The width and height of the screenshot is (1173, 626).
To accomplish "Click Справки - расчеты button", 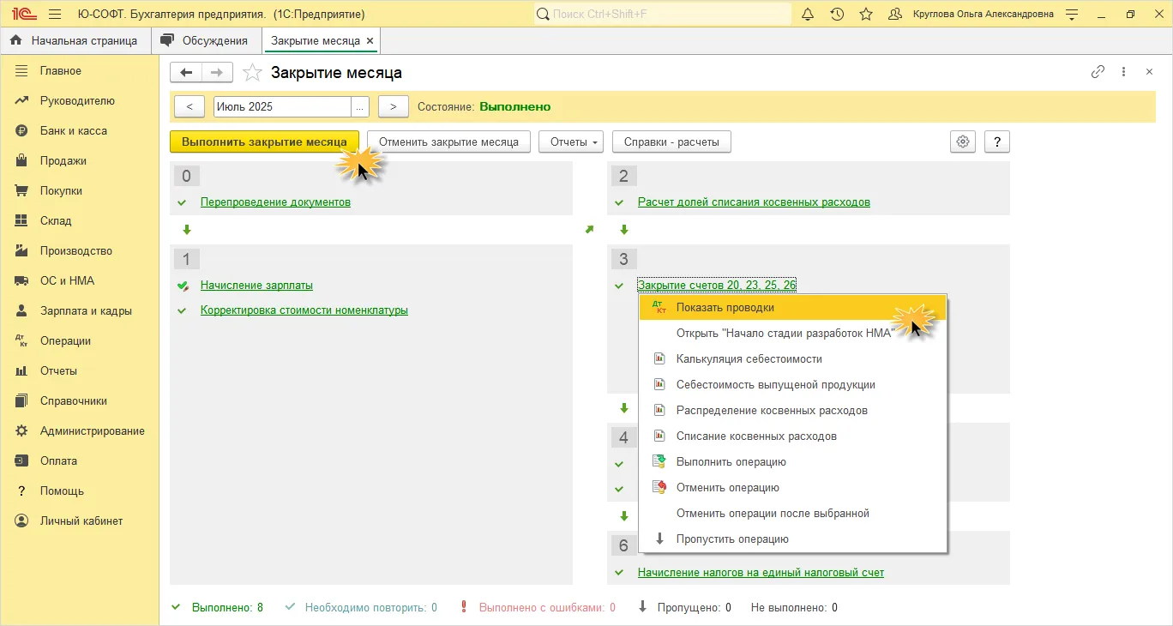I will click(x=671, y=141).
